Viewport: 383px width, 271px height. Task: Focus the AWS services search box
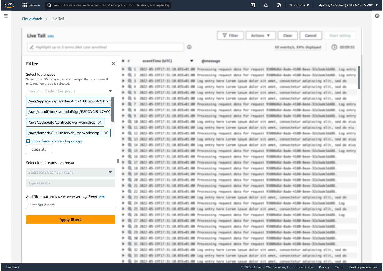(108, 5)
